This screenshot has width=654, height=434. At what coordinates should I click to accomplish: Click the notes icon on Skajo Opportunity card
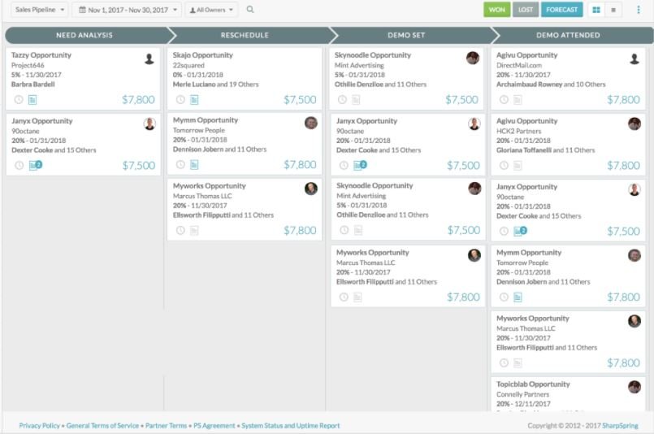tap(194, 99)
